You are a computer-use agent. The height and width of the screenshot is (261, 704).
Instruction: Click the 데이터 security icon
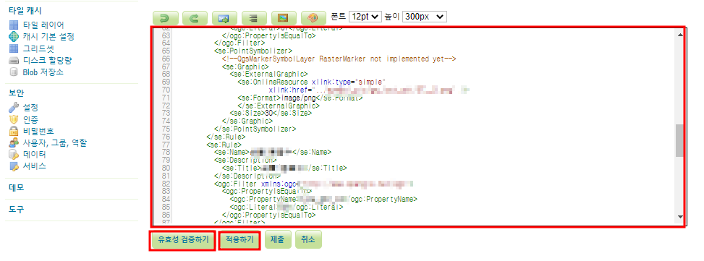click(x=14, y=154)
